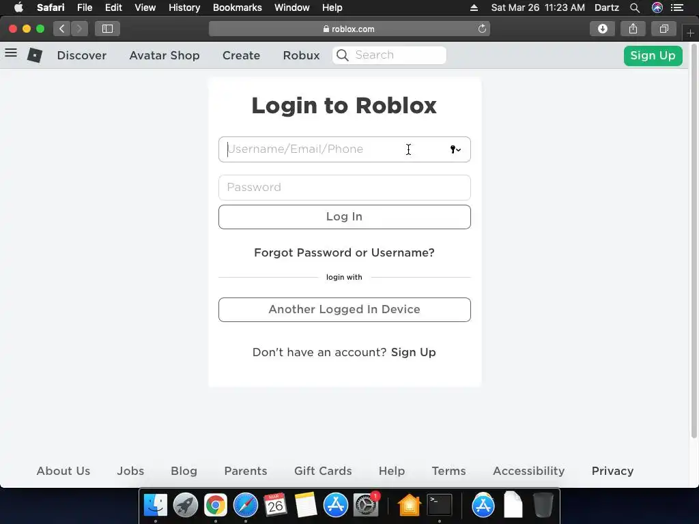Open Terms footer link

point(449,471)
